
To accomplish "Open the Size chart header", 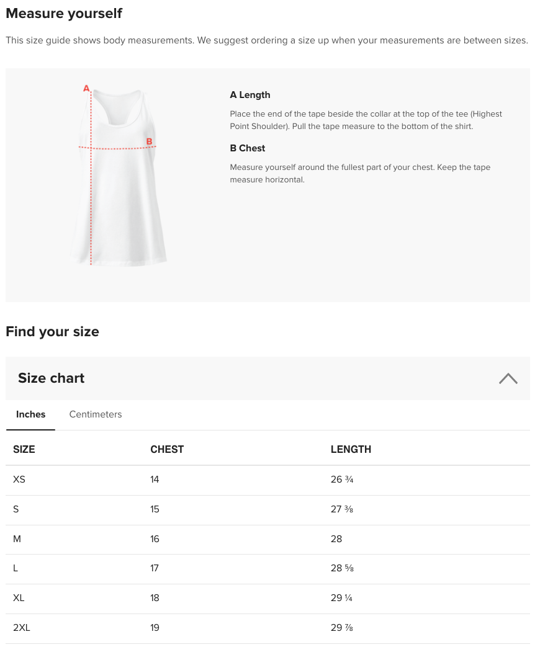I will pos(52,378).
